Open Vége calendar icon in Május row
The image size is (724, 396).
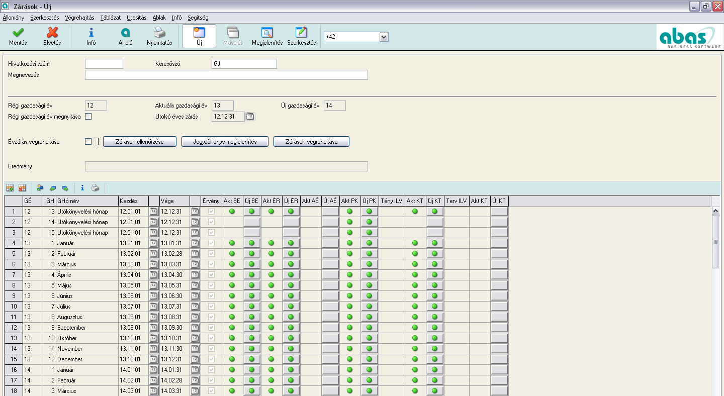(x=195, y=285)
